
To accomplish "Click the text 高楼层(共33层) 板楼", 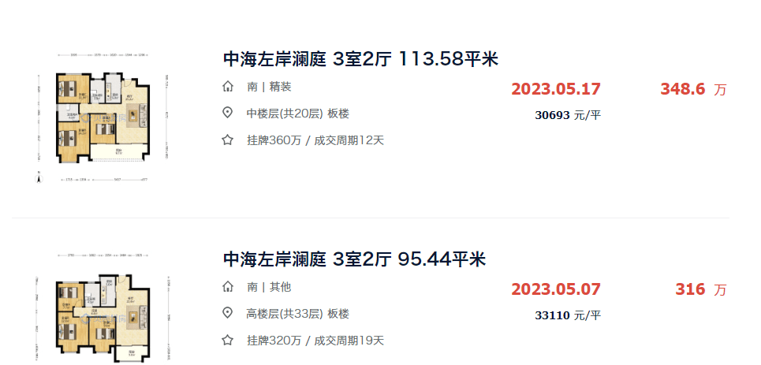I will pyautogui.click(x=298, y=314).
